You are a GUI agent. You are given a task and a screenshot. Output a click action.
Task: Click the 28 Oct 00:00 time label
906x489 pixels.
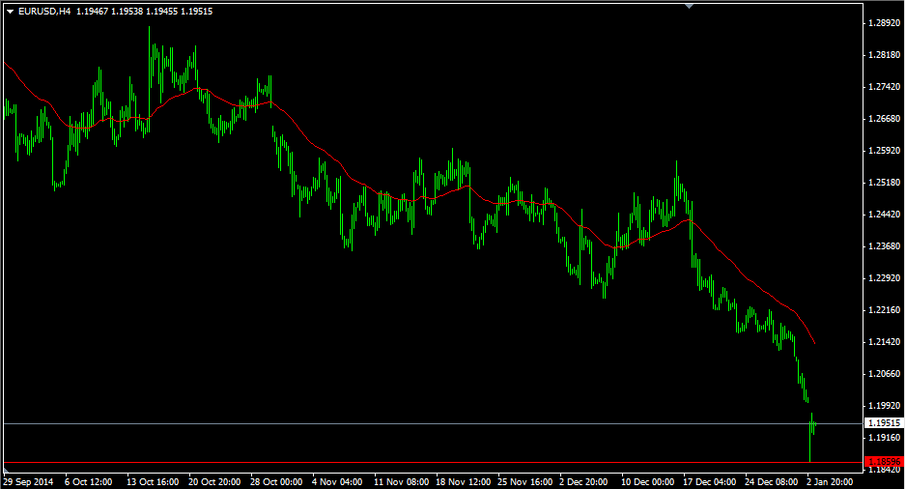click(276, 481)
